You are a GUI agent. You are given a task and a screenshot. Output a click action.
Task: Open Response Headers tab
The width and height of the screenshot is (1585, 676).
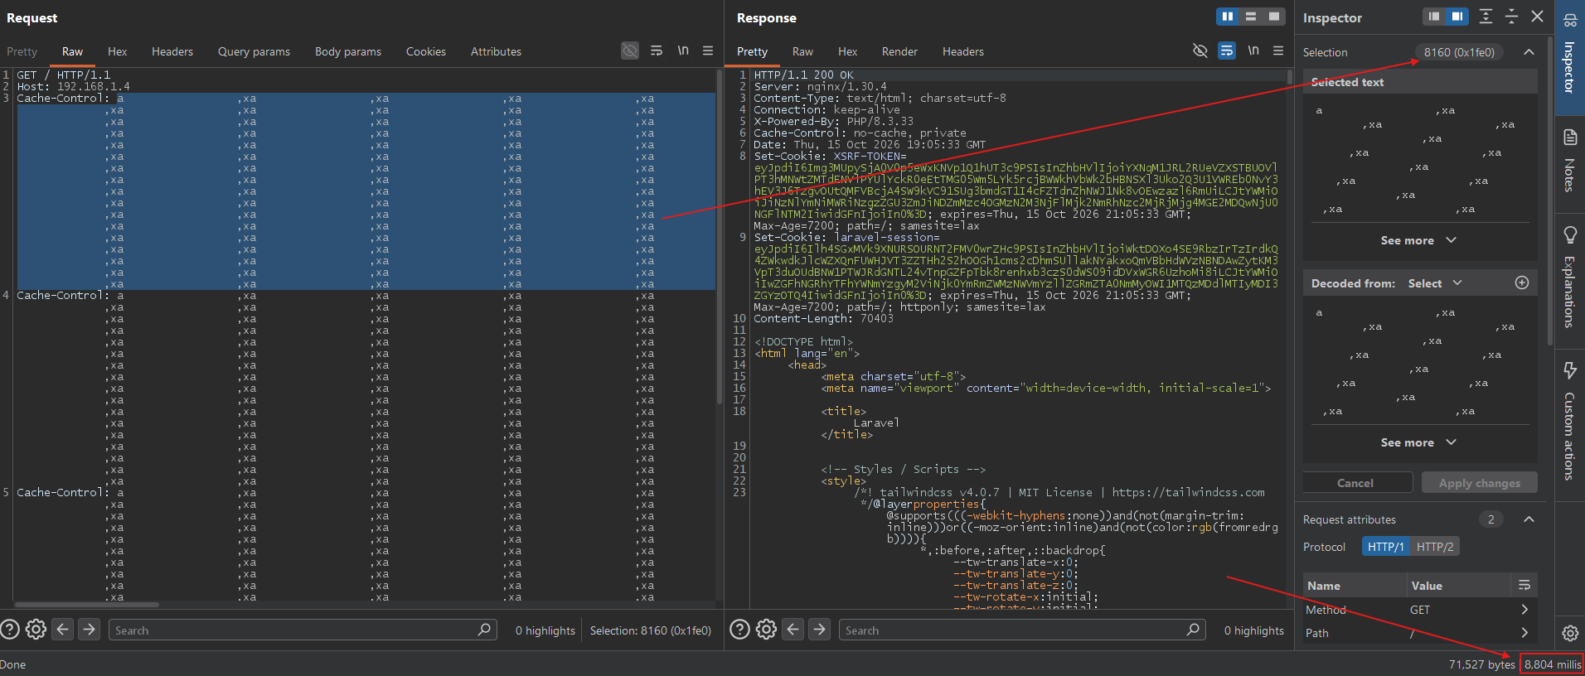click(x=963, y=51)
